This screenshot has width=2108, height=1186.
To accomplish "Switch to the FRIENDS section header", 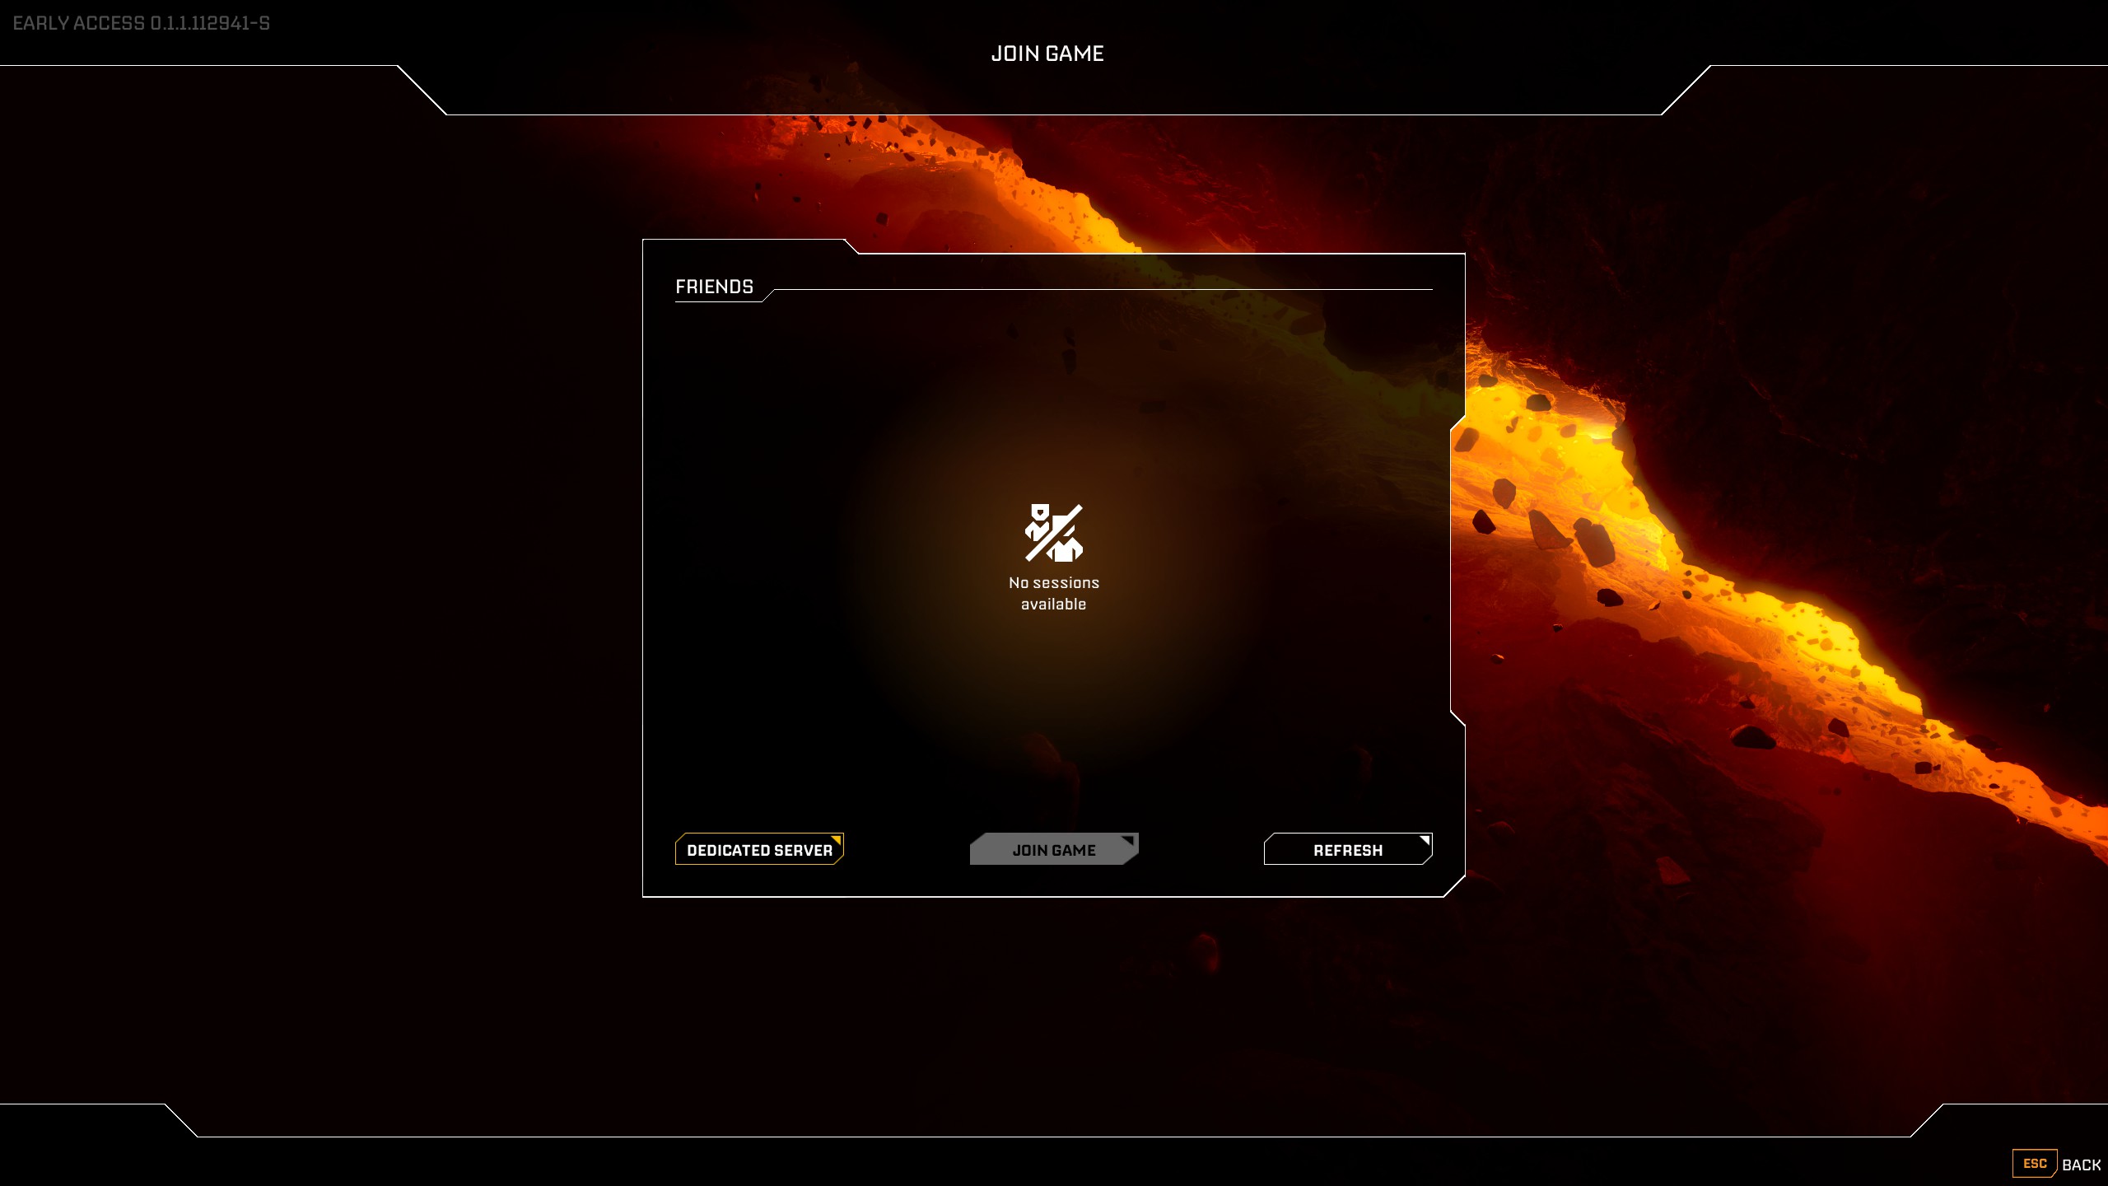I will [716, 287].
